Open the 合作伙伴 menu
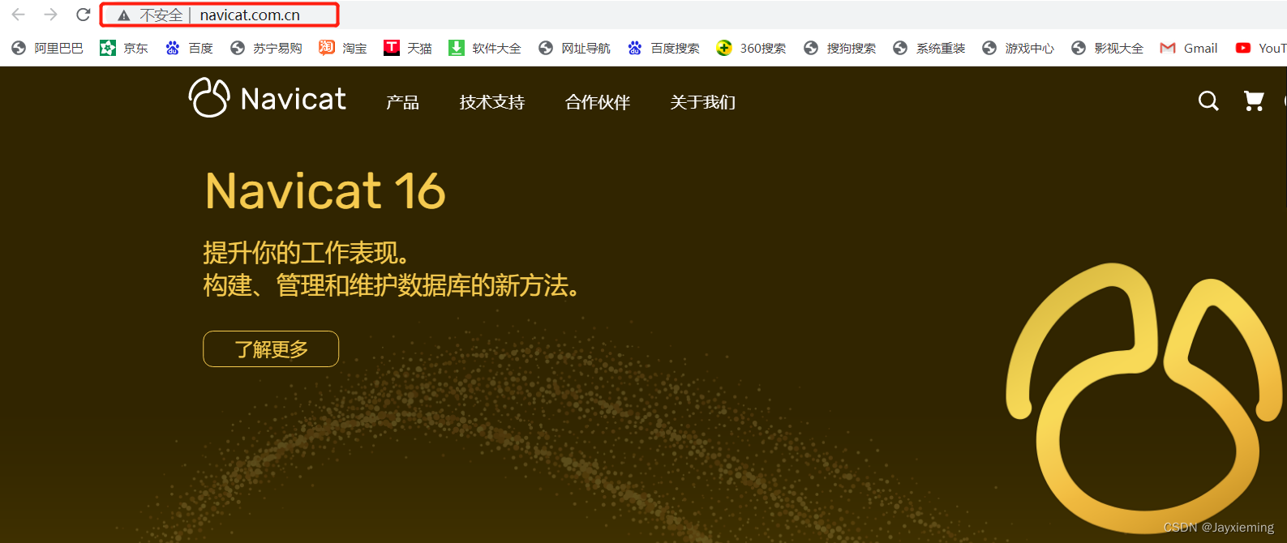 [598, 102]
